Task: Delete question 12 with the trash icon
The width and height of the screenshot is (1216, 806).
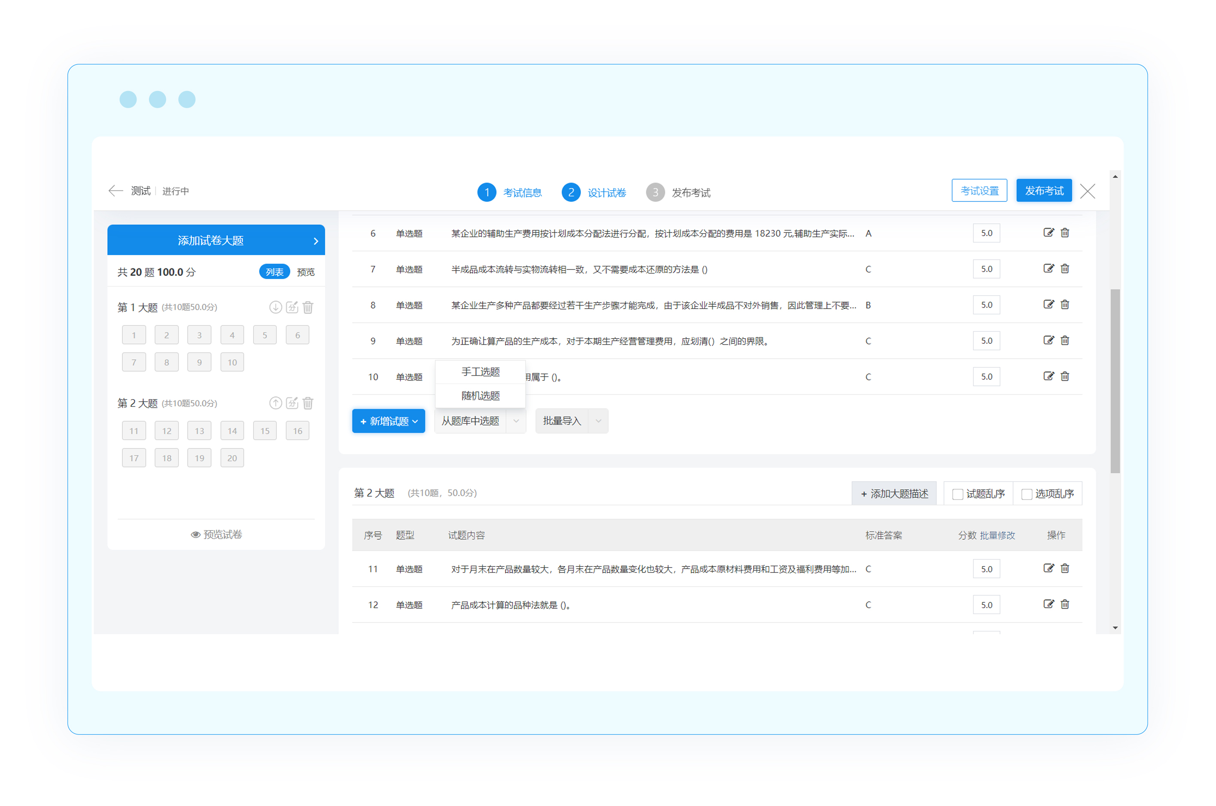Action: pos(1065,604)
